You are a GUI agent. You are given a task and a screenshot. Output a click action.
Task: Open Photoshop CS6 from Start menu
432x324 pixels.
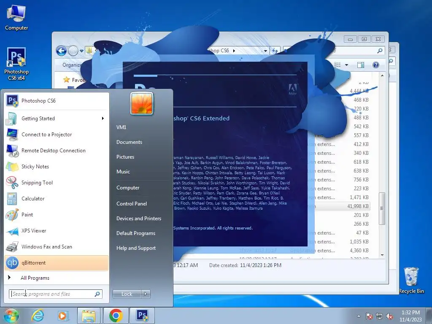[x=57, y=101]
